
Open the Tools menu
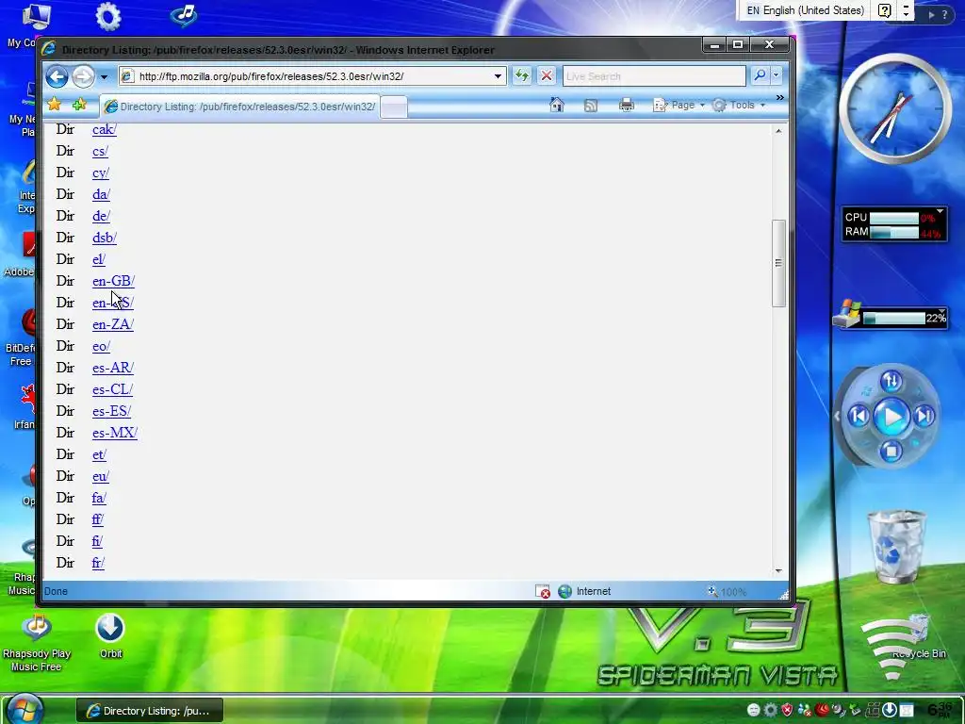[739, 106]
